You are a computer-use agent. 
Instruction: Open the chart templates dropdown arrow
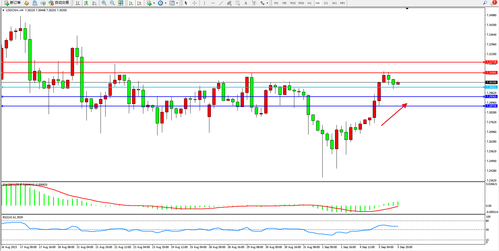coord(177,3)
